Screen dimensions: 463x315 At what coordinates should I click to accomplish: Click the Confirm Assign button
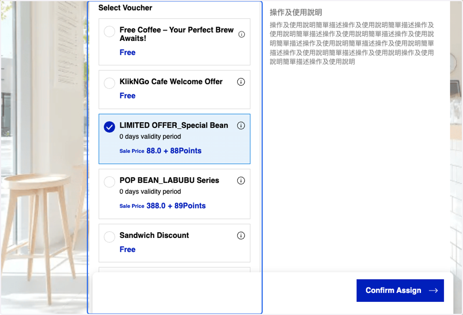(x=400, y=291)
